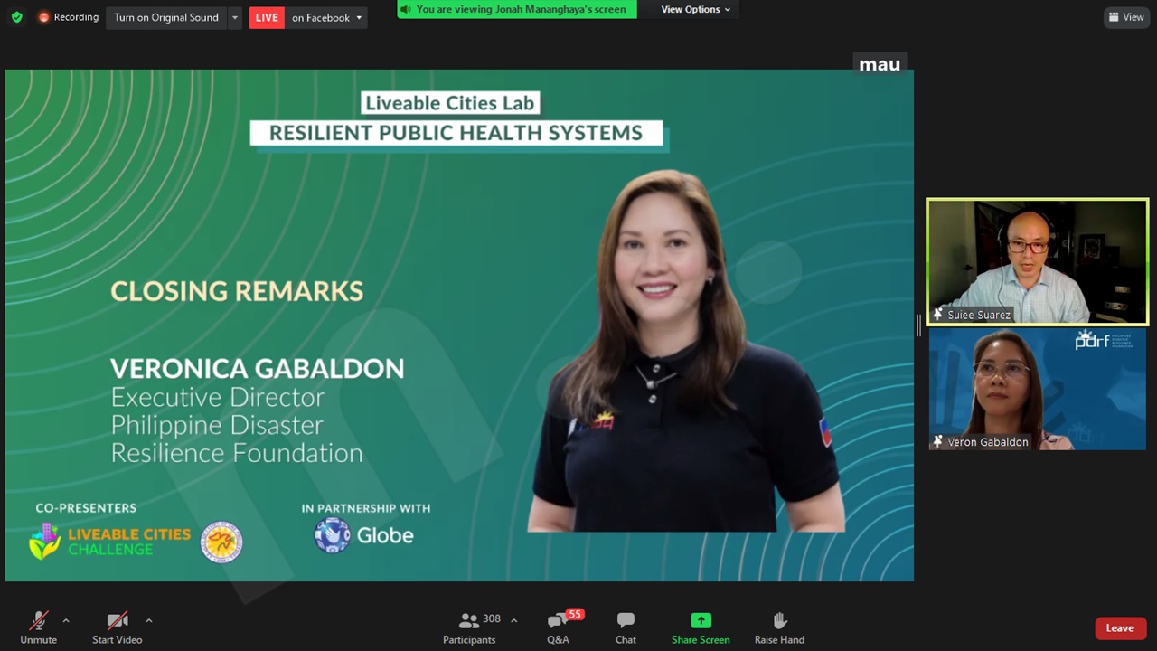Image resolution: width=1157 pixels, height=651 pixels.
Task: Expand the audio settings caret
Action: click(65, 620)
